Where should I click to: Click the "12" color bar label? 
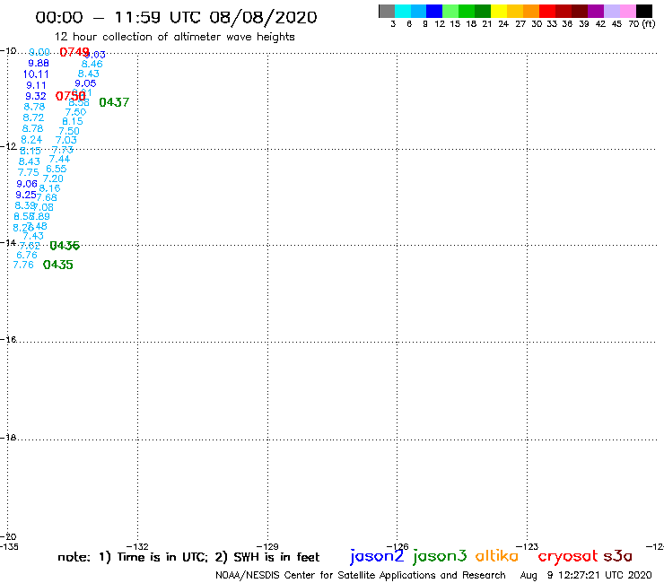pos(440,24)
